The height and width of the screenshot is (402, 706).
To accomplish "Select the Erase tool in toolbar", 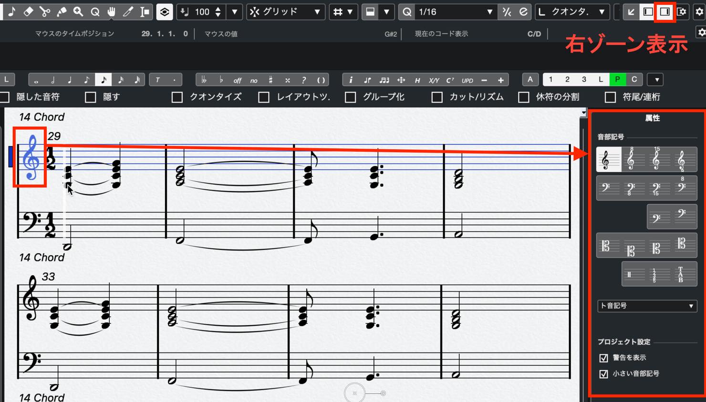I will [28, 11].
